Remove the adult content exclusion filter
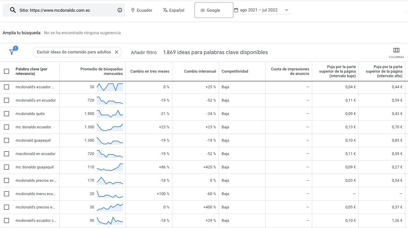The image size is (408, 228). [x=116, y=52]
